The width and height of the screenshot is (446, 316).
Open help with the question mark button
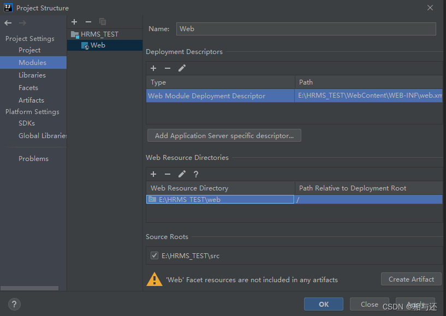(x=14, y=304)
